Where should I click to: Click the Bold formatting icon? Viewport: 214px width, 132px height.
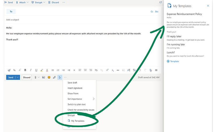pos(25,70)
